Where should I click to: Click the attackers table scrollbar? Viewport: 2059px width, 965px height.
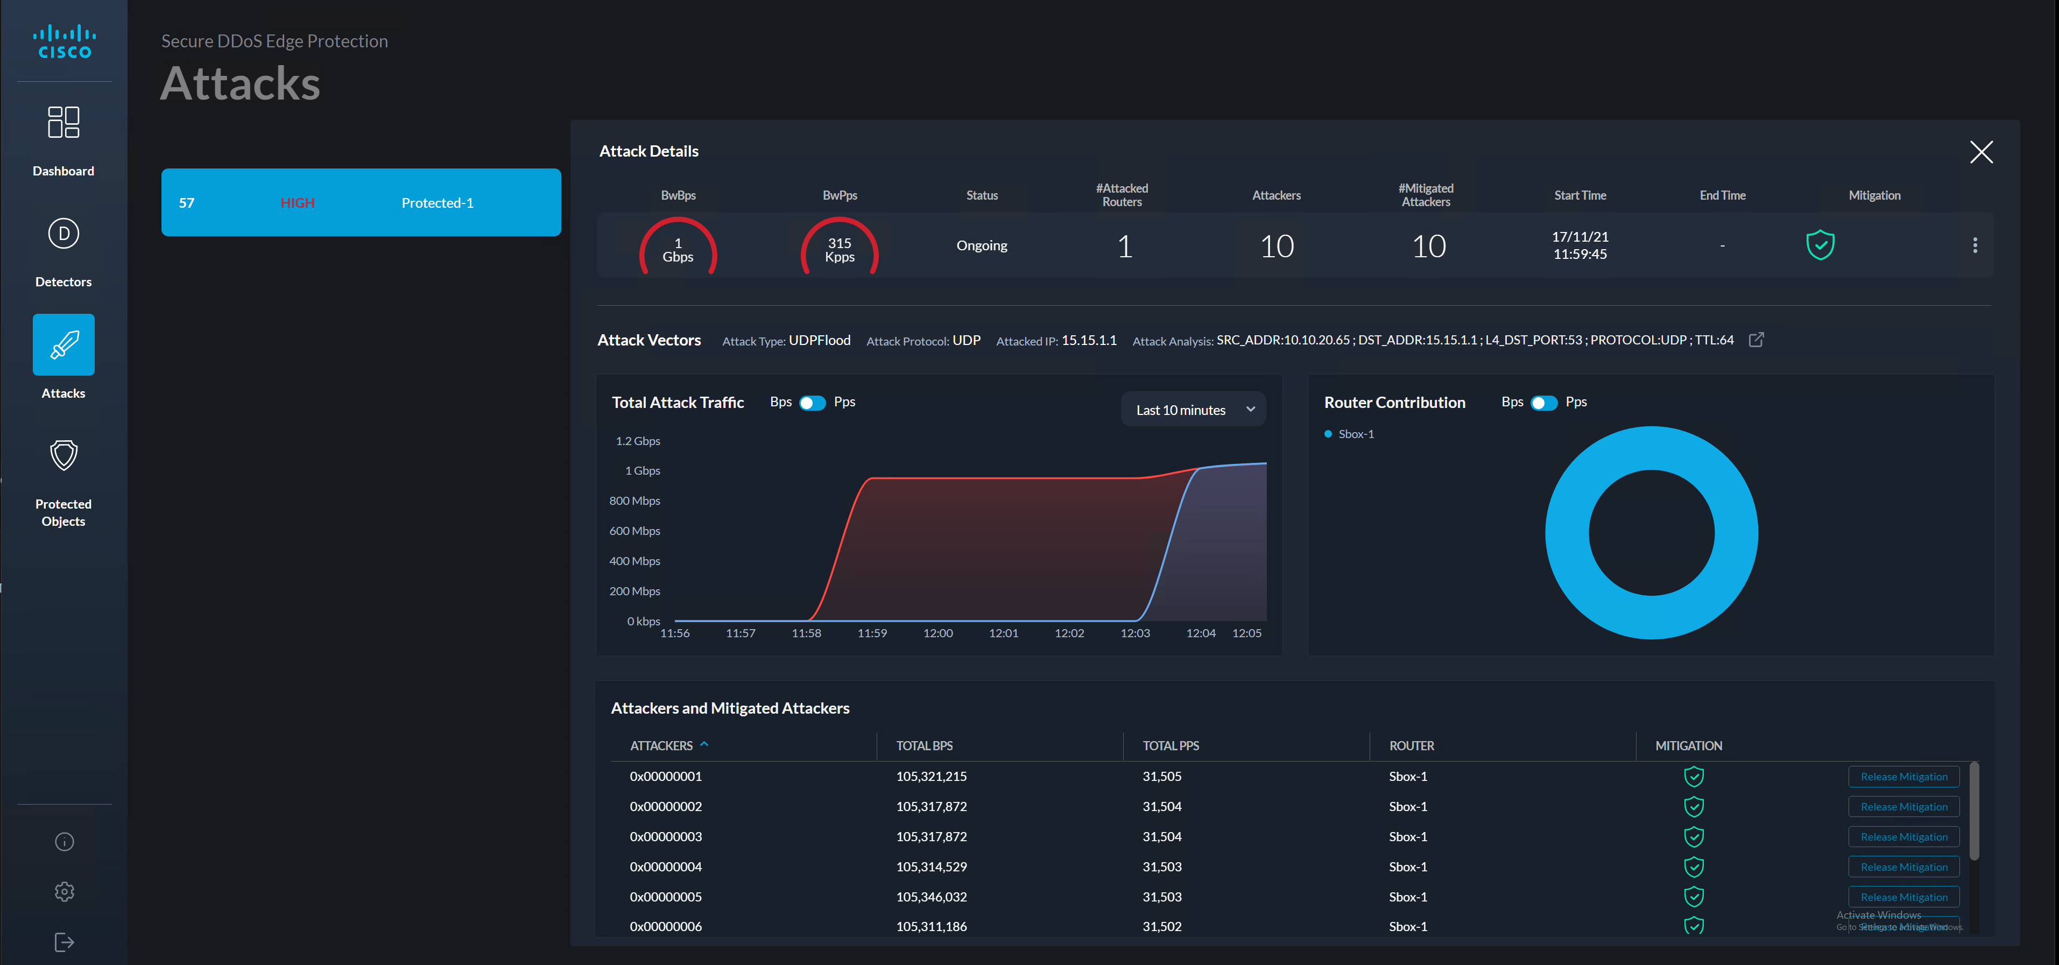[1973, 812]
